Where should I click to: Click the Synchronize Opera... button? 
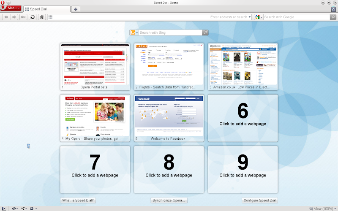coord(169,200)
